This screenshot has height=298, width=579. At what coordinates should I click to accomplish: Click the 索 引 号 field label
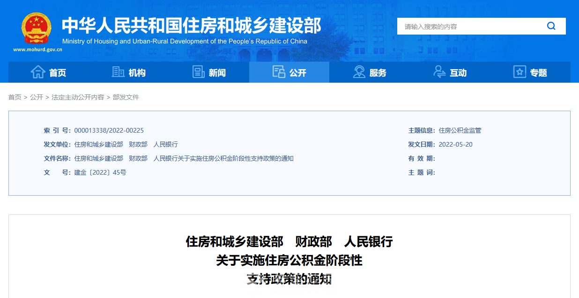pyautogui.click(x=57, y=130)
